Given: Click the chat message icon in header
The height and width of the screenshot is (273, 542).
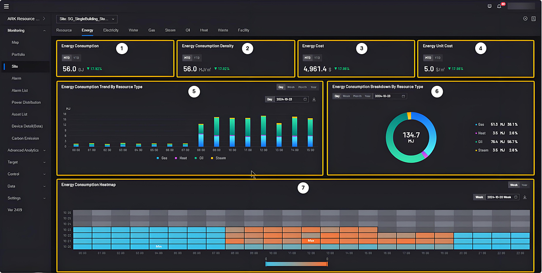Looking at the screenshot, I should [x=490, y=6].
